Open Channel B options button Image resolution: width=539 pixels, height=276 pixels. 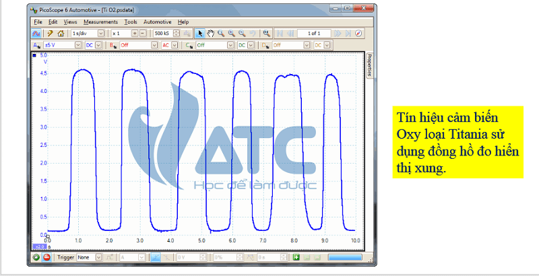tap(113, 45)
